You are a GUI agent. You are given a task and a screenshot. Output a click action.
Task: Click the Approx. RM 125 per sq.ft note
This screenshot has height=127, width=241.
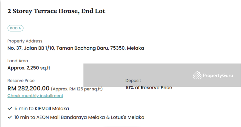[x=77, y=89]
